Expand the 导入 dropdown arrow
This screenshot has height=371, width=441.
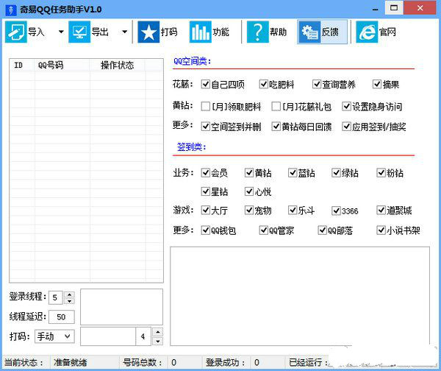[x=61, y=32]
